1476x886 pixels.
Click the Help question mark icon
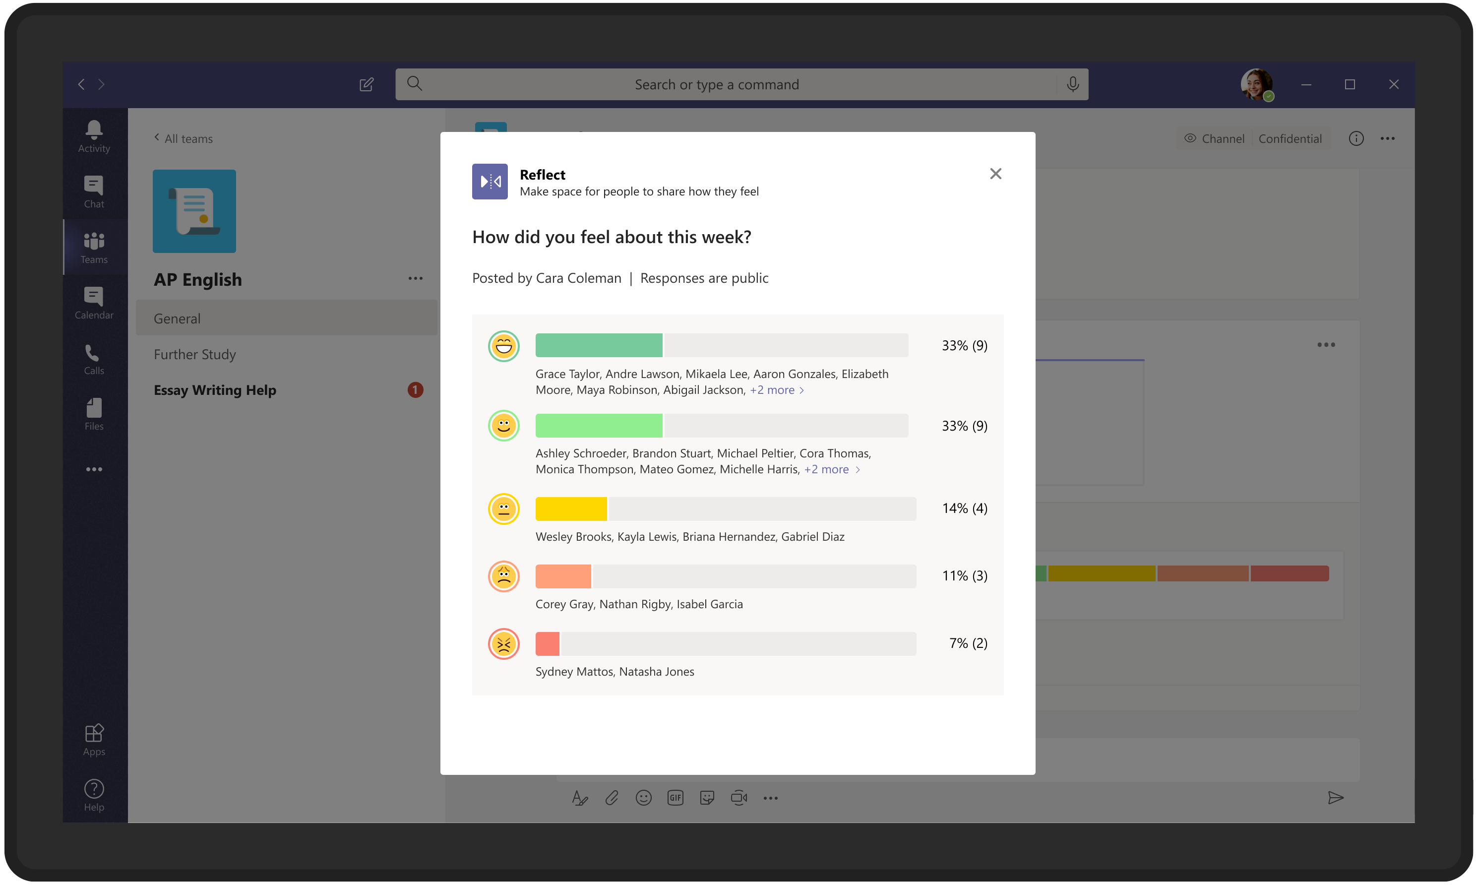click(94, 795)
